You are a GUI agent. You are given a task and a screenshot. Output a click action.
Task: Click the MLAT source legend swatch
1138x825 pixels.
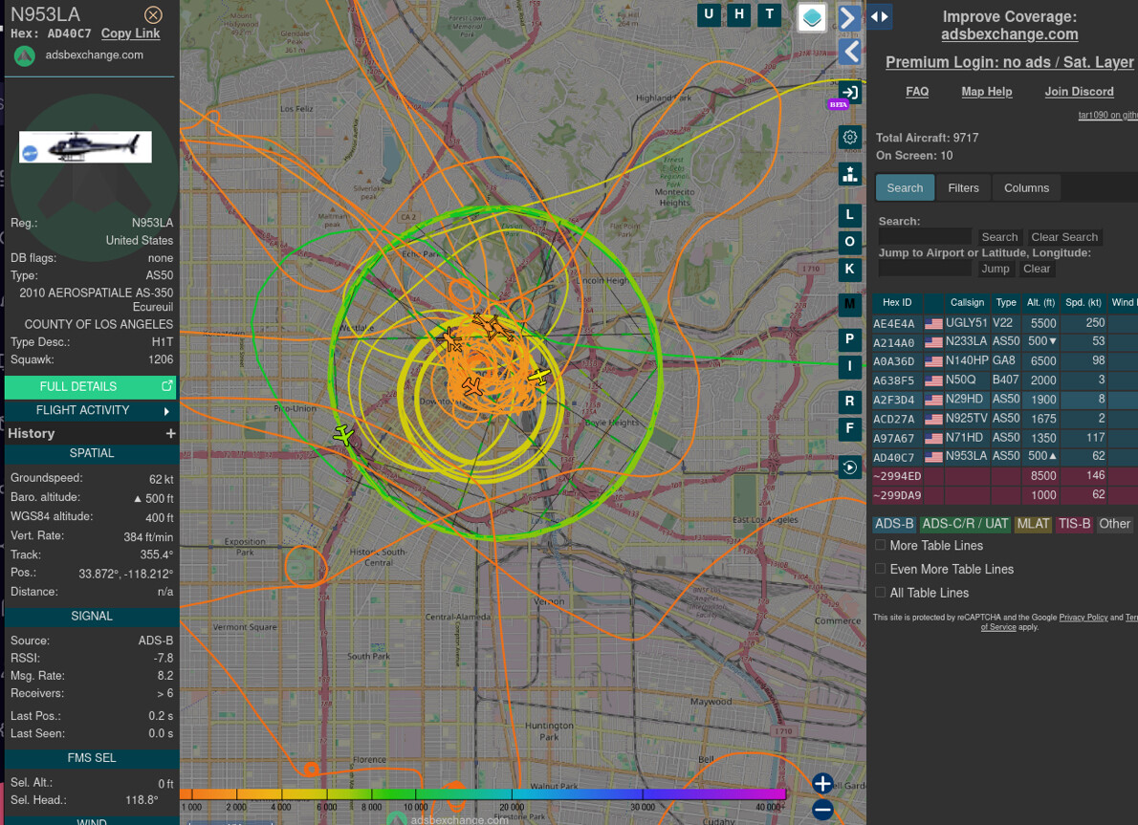click(x=1033, y=524)
